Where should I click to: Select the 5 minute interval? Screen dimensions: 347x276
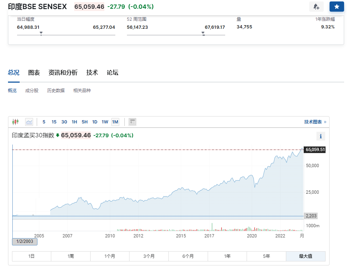pos(44,122)
